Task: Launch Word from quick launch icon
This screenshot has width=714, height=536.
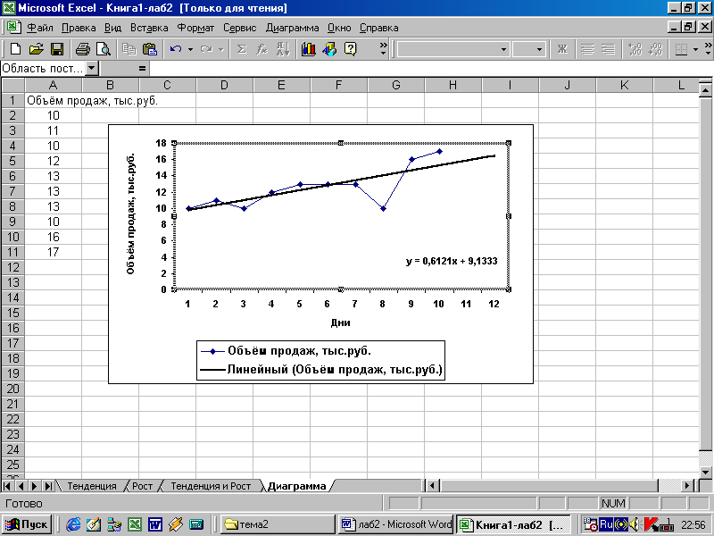Action: 154,524
